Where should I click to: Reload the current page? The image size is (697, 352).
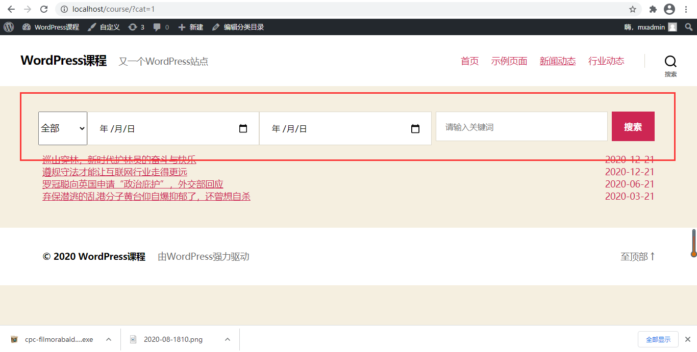[x=44, y=9]
